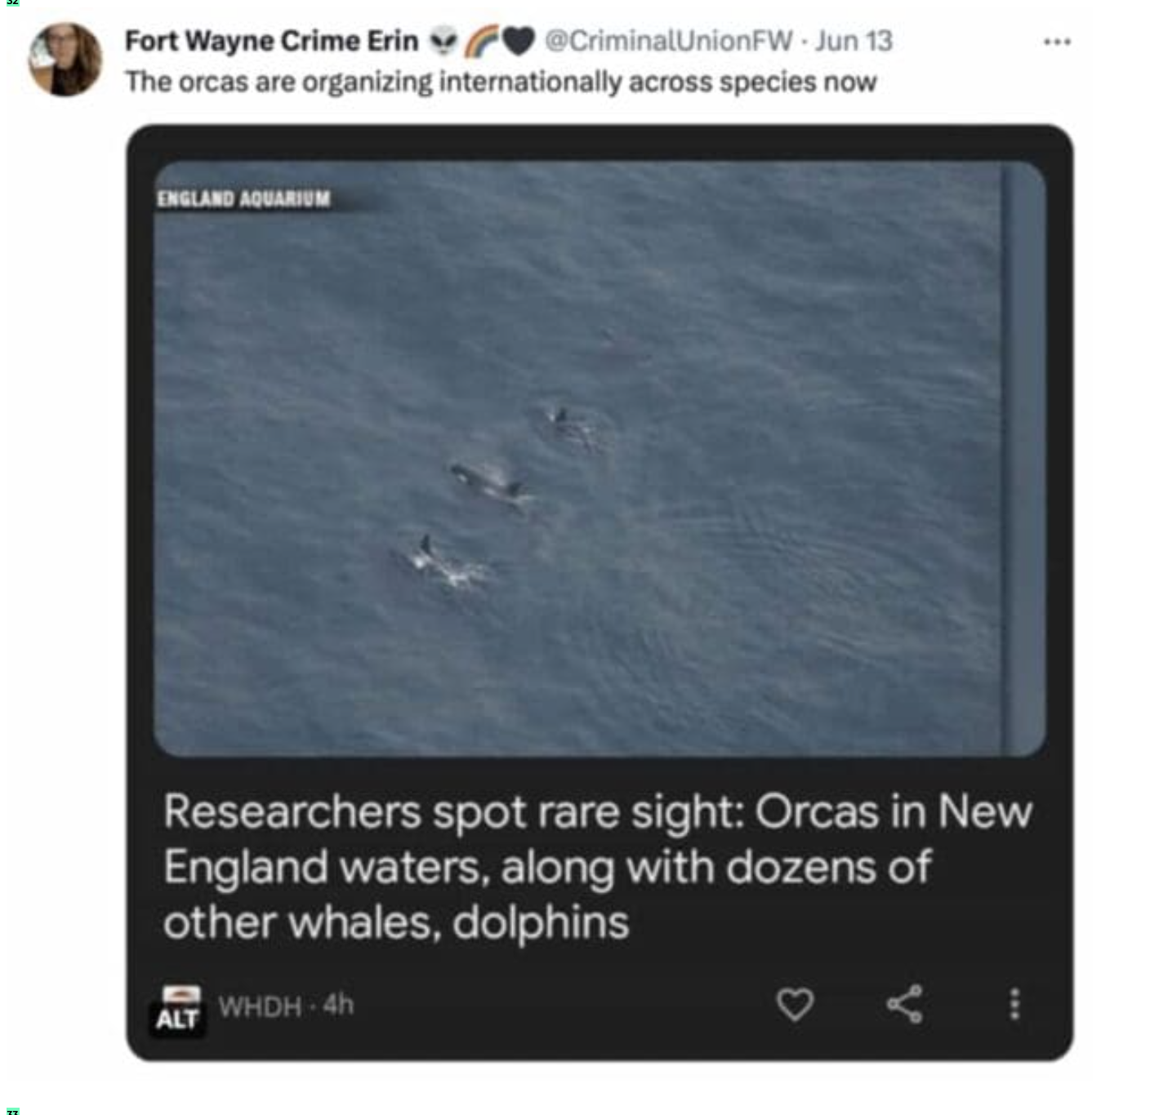The height and width of the screenshot is (1115, 1150).
Task: Click the share icon on the news card
Action: click(x=905, y=1004)
